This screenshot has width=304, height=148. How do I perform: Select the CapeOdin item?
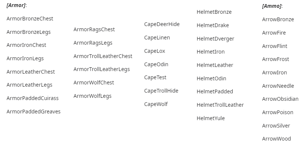coord(156,64)
